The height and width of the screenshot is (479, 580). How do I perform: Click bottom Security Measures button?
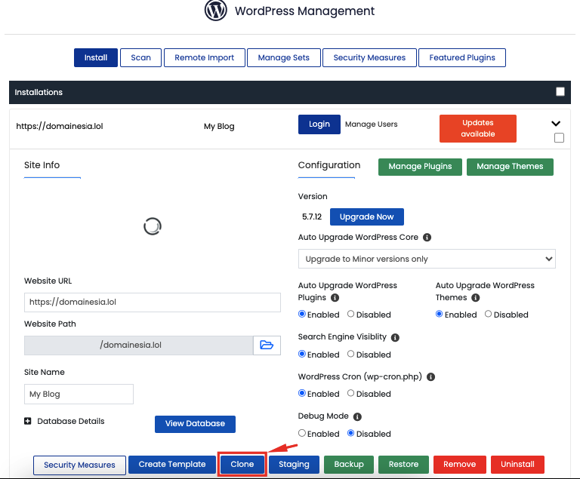coord(79,465)
